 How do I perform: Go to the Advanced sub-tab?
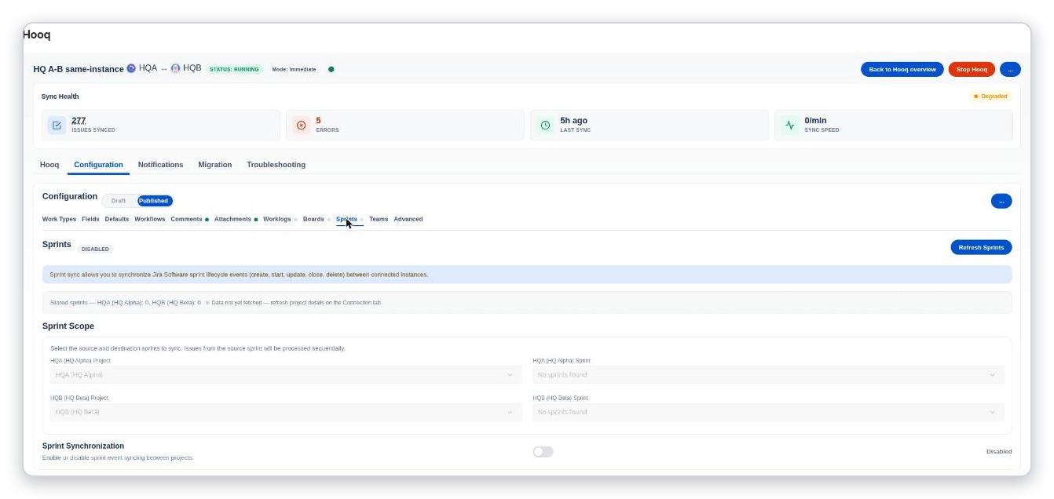pos(408,219)
